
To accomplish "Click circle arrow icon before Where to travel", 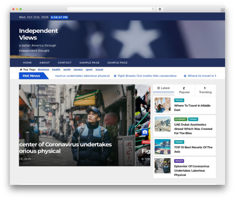I will tap(185, 76).
